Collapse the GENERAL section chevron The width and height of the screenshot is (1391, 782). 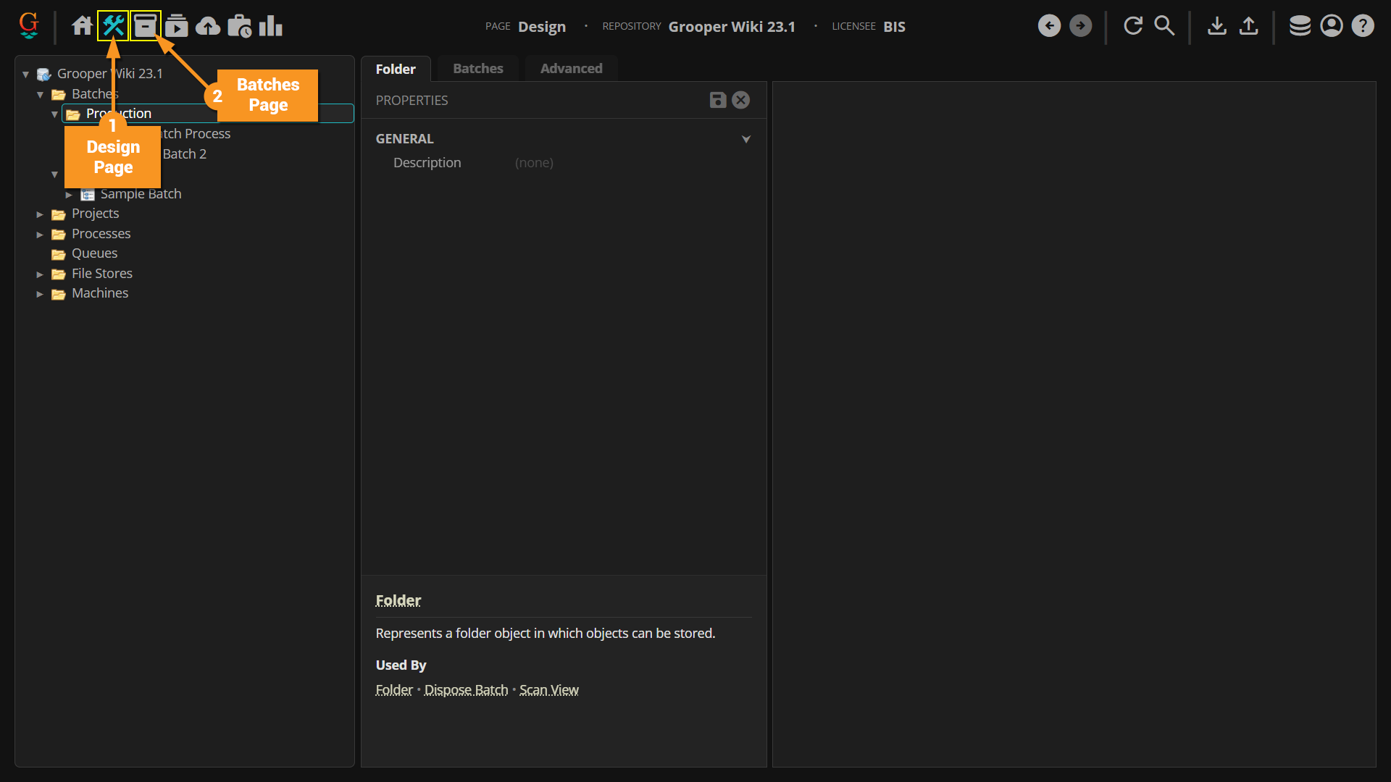pyautogui.click(x=746, y=139)
